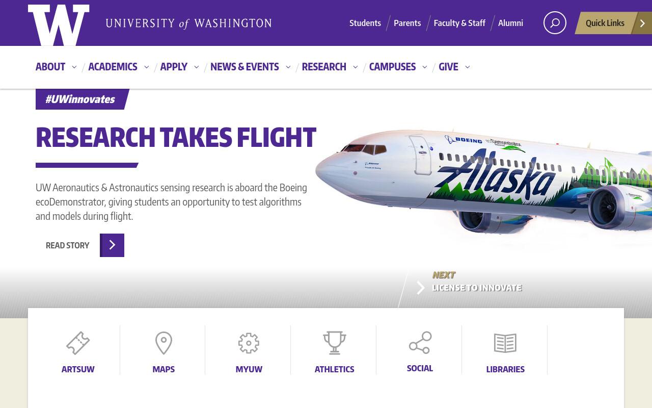The height and width of the screenshot is (408, 652).
Task: Expand the About menu chevron
Action: pyautogui.click(x=74, y=67)
